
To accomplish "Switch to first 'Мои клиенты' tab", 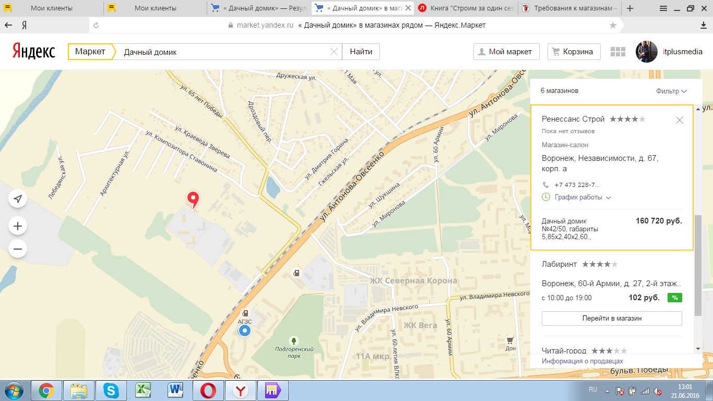I will [x=52, y=8].
